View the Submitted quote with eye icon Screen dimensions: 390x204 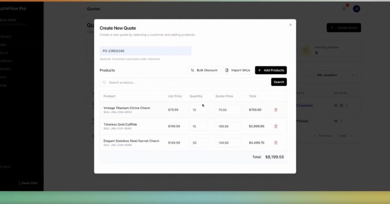coord(336,106)
